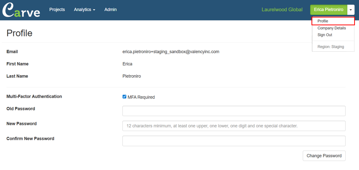Open Company Details from user menu

(x=332, y=28)
